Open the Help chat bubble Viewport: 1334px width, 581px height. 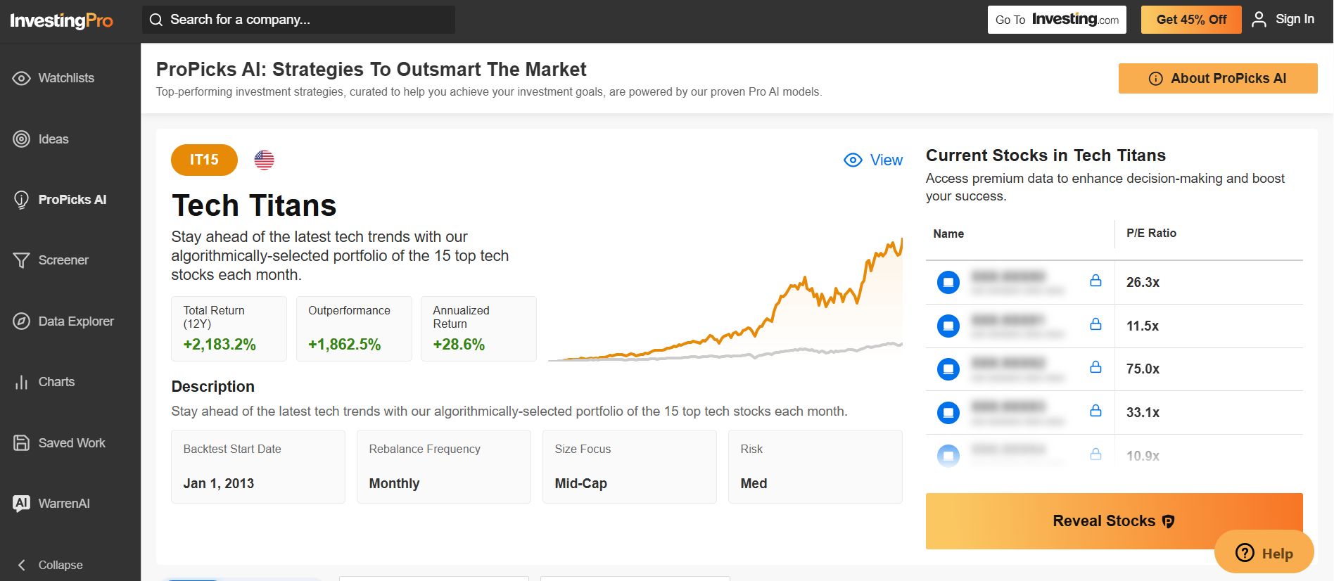1264,553
